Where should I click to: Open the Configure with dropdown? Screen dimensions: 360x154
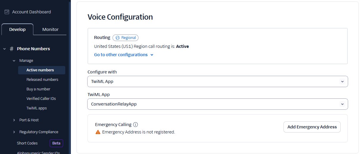(x=218, y=81)
